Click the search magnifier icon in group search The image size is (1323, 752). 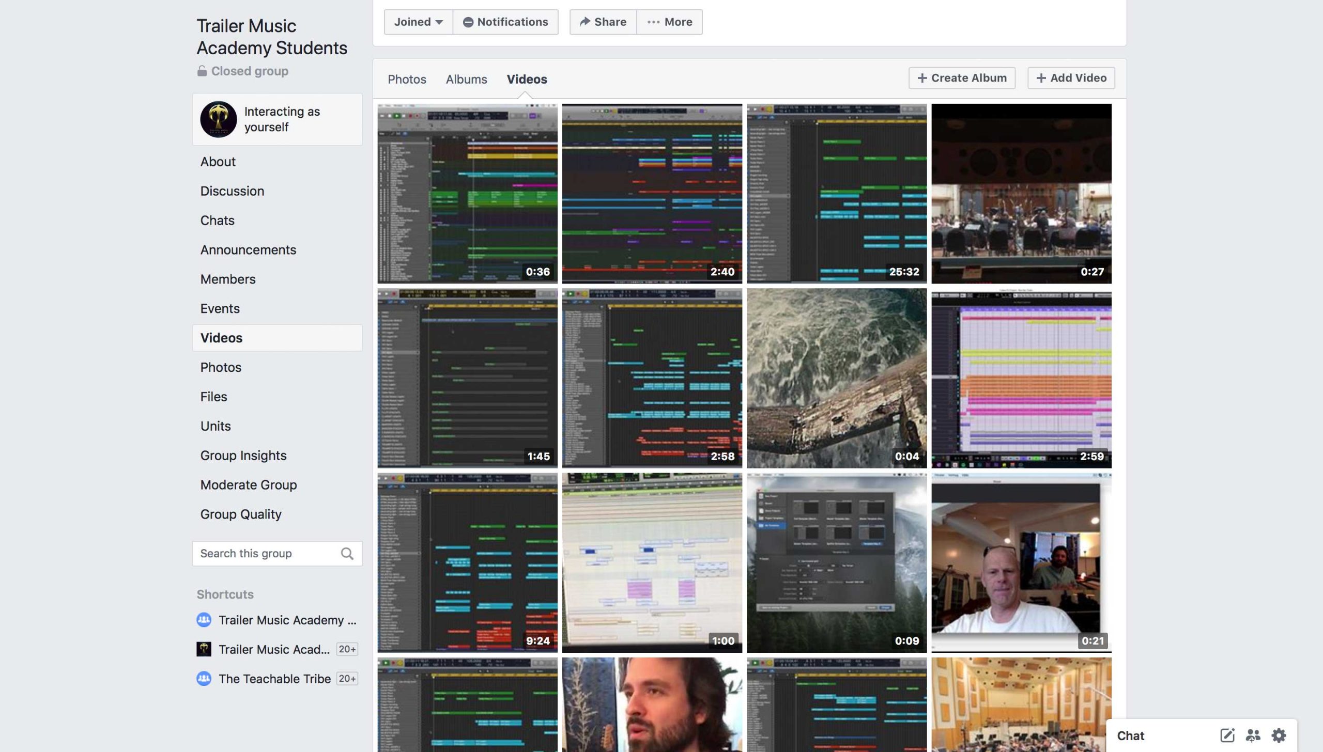point(347,554)
